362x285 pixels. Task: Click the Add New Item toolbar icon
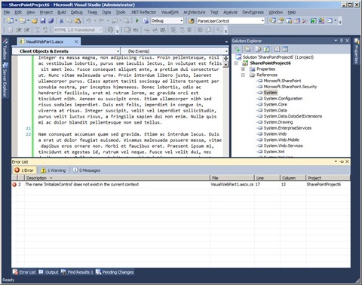tap(23, 21)
